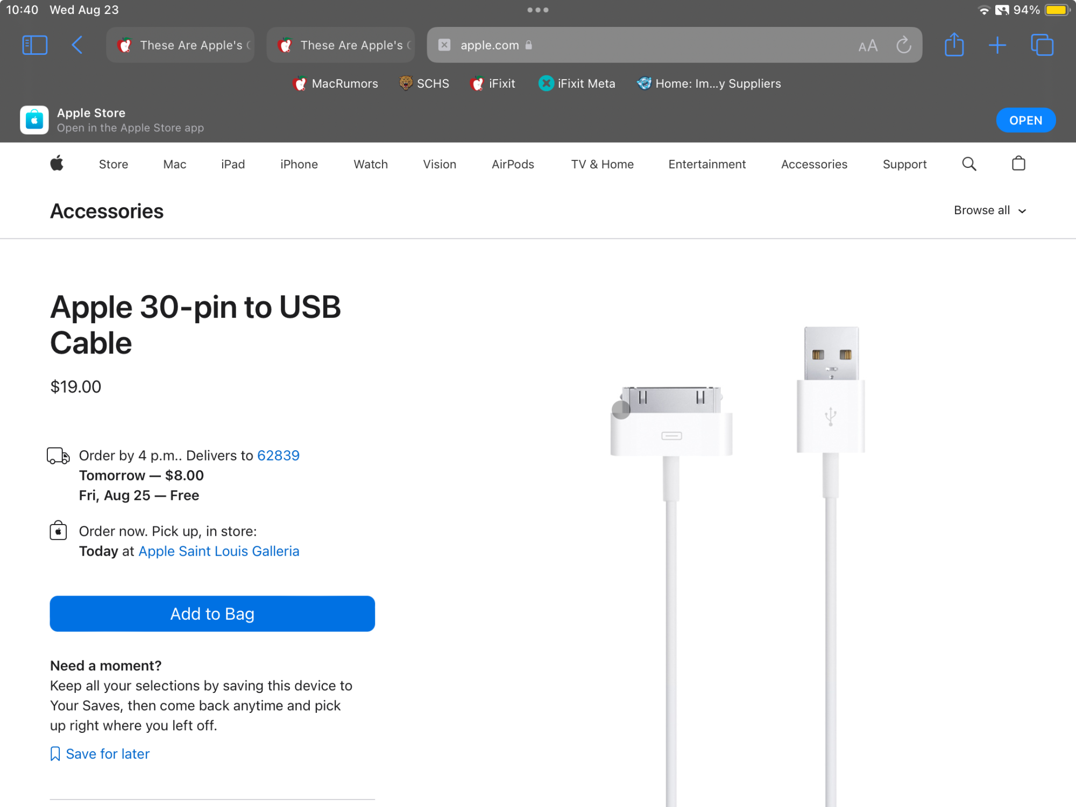1076x807 pixels.
Task: Show all open tabs overview
Action: [x=1042, y=45]
